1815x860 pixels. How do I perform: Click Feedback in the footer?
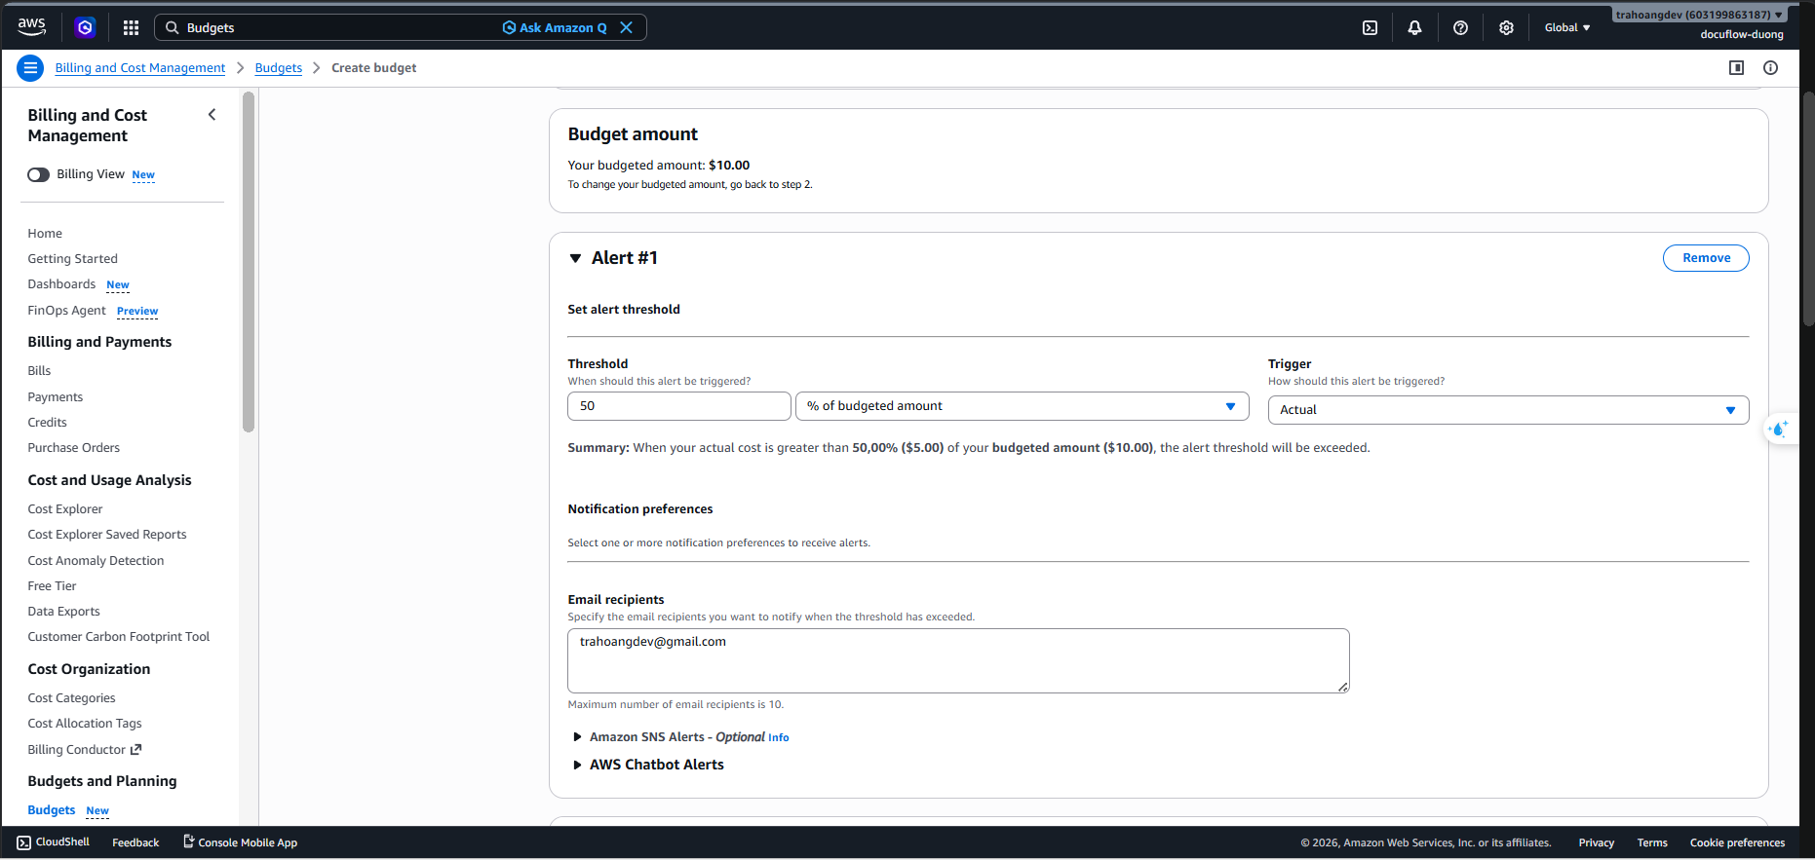(135, 842)
